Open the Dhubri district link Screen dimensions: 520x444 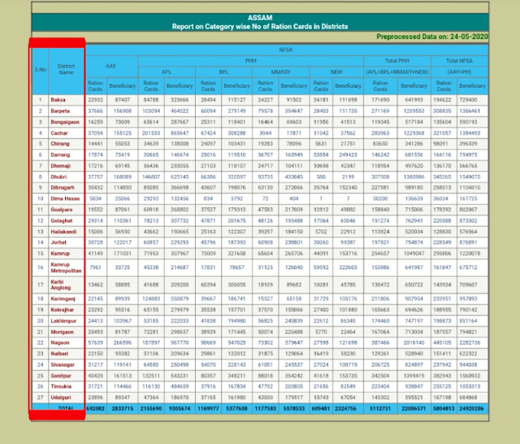(x=58, y=177)
